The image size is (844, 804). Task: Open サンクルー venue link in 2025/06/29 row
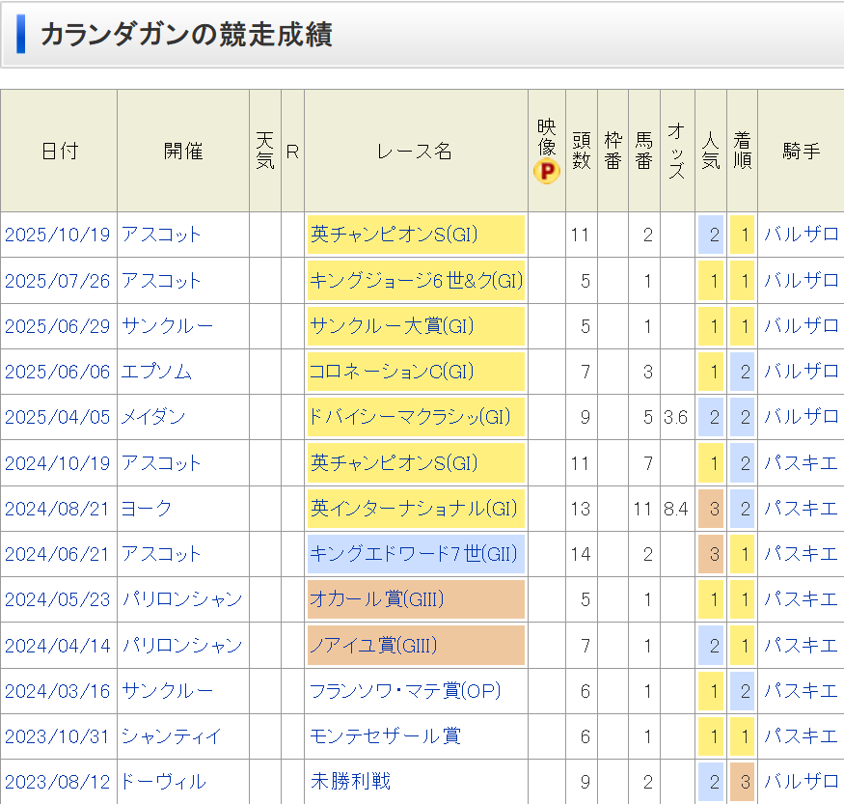[168, 326]
